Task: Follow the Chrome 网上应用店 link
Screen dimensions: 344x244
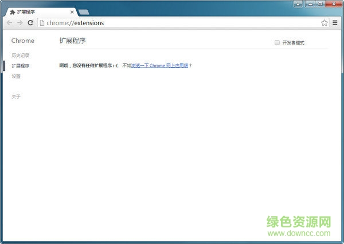Action: click(x=159, y=65)
